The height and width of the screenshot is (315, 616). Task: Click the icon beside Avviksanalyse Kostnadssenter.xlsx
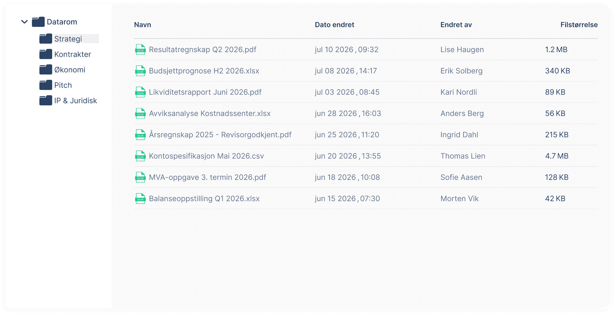[140, 113]
